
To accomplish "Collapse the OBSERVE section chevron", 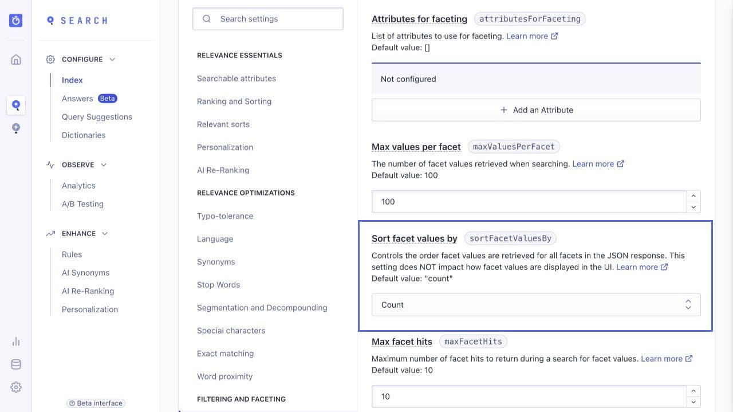I will [104, 165].
